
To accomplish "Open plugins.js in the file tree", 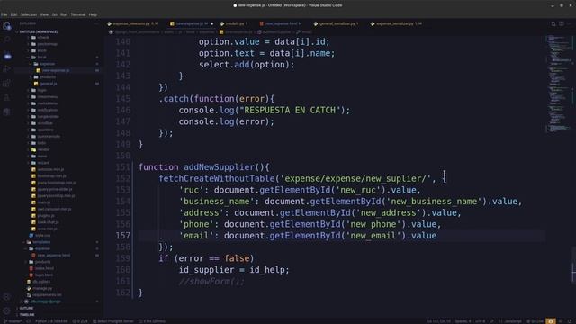I will pyautogui.click(x=46, y=216).
